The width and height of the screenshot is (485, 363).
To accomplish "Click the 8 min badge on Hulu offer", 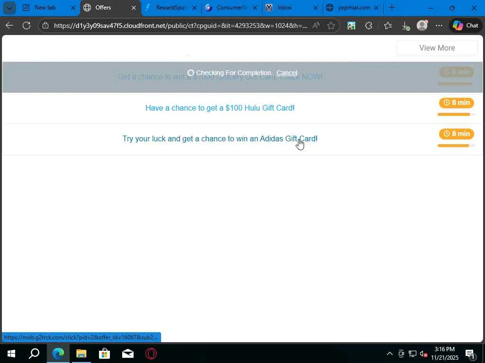I will coord(456,103).
